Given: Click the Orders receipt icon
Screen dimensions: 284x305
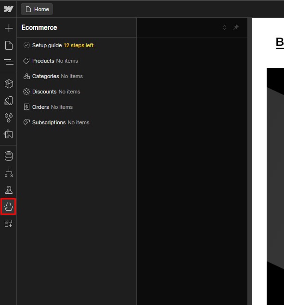Looking at the screenshot, I should click(x=26, y=107).
